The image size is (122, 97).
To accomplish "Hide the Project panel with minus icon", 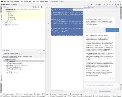I will click(44, 7).
